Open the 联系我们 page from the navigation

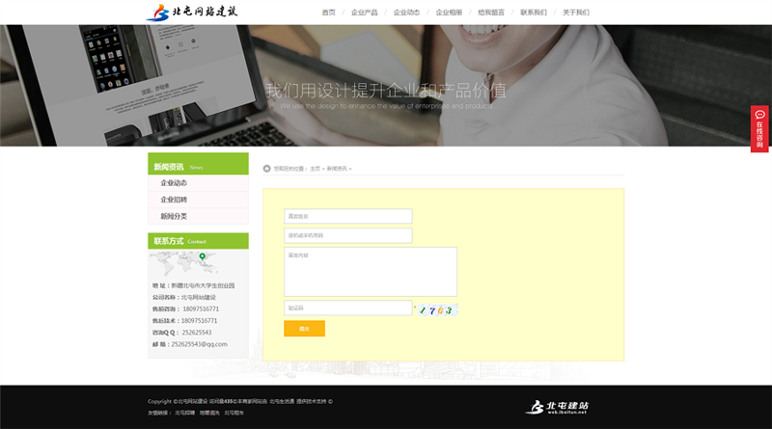click(534, 13)
